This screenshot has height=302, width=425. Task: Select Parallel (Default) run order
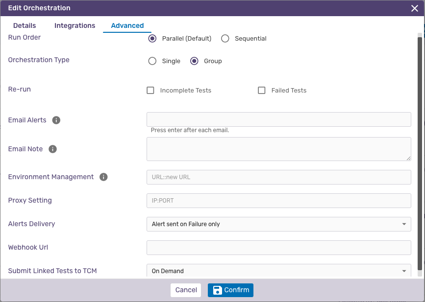tap(152, 39)
